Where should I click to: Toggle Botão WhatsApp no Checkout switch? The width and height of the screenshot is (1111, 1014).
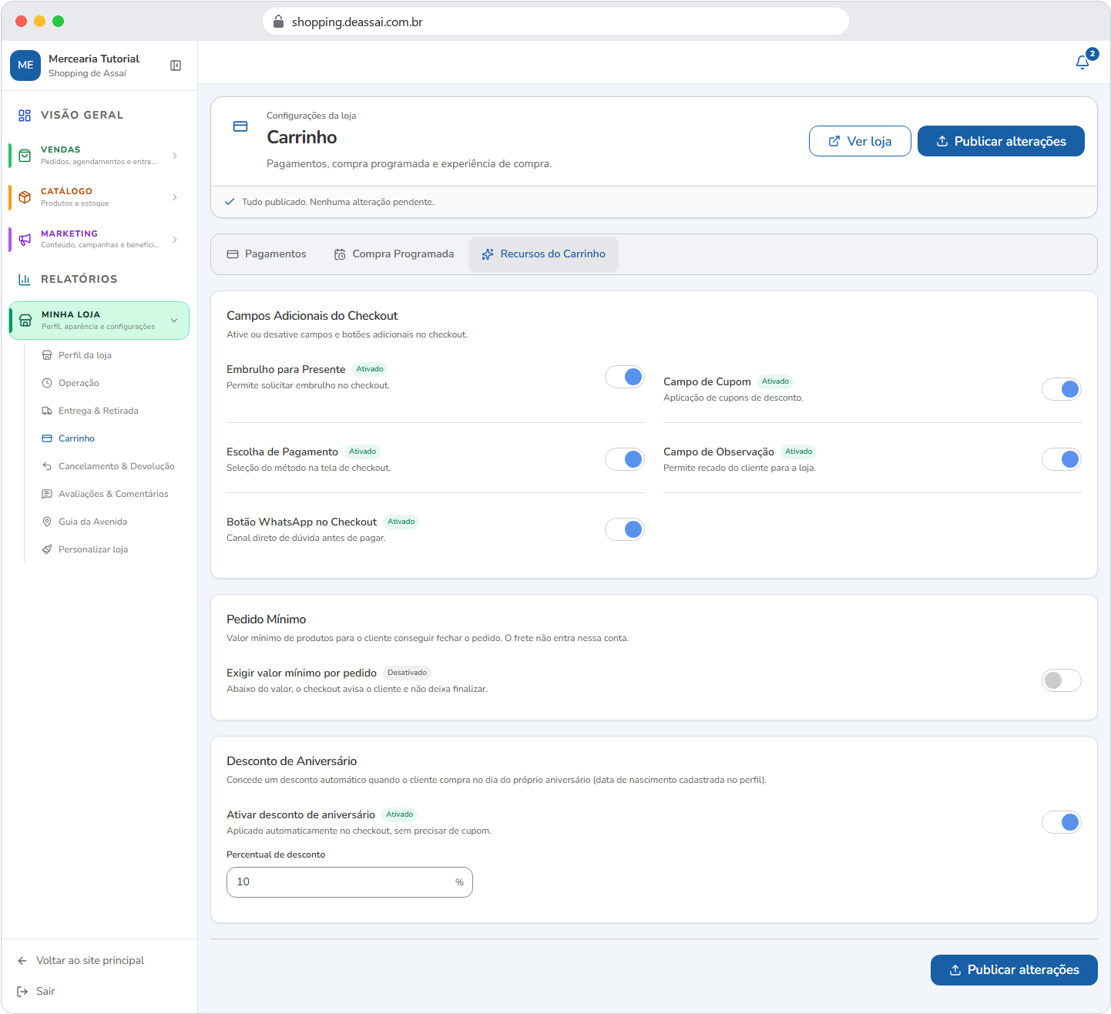[625, 529]
